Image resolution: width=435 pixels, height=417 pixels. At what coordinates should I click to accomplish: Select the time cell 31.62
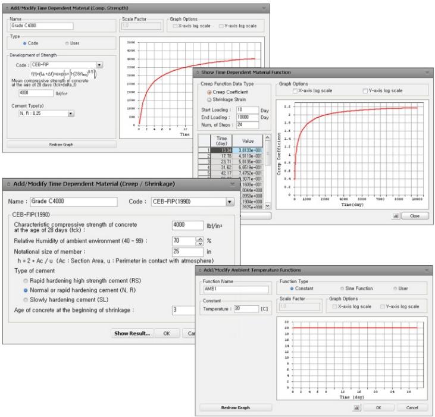coord(221,168)
